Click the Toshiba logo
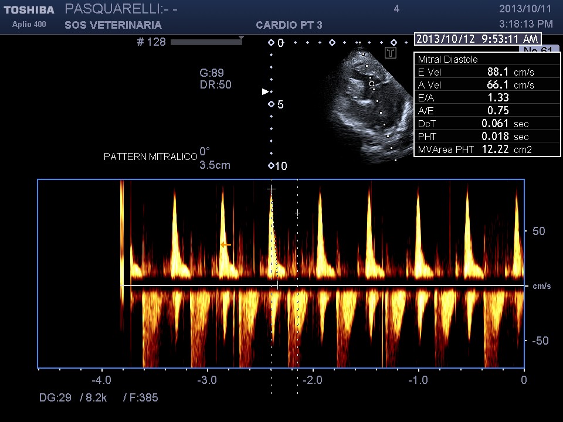 pos(29,10)
